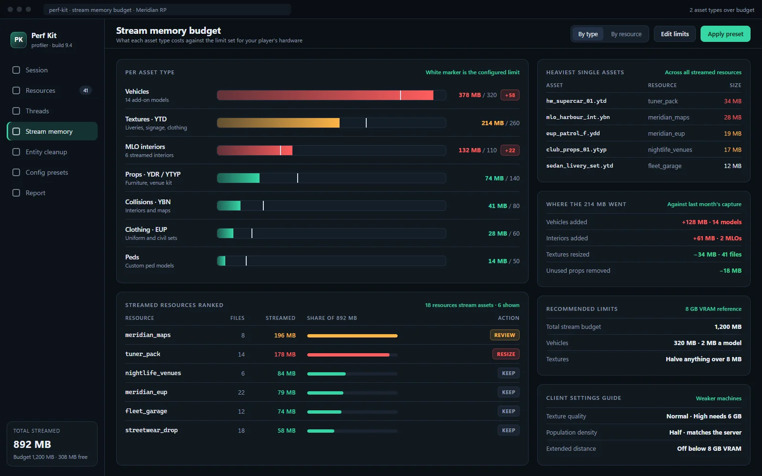Click RESIZE action for tuner_pack
The width and height of the screenshot is (762, 476).
[x=506, y=354]
